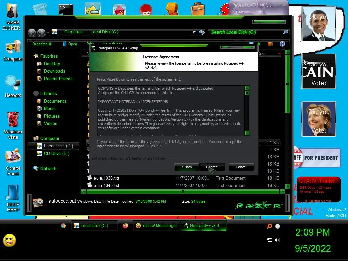Viewport: 348px width, 261px height.
Task: Click the taskbar clock 2:09 PM
Action: 313,232
